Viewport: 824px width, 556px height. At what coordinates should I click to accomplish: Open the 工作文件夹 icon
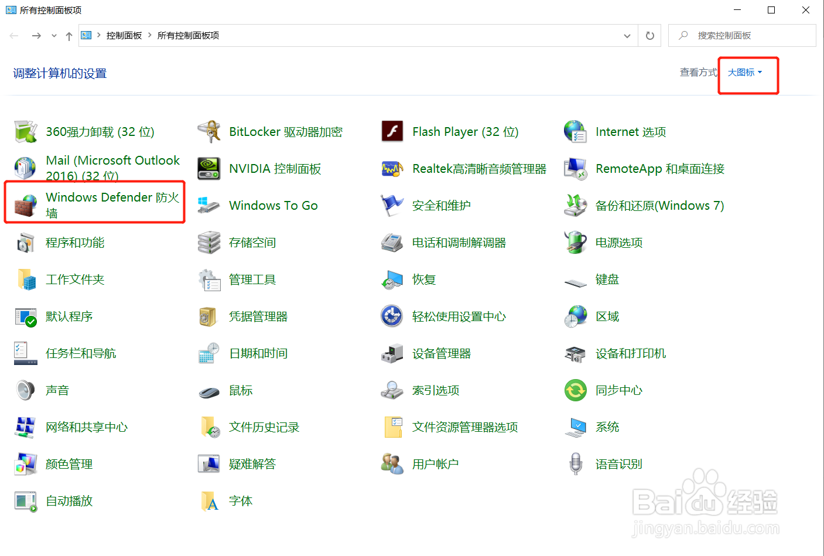click(26, 279)
